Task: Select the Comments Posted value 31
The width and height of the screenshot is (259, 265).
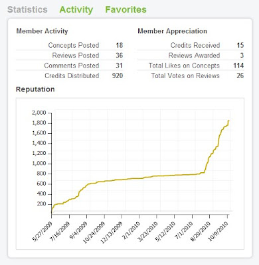Action: 119,66
